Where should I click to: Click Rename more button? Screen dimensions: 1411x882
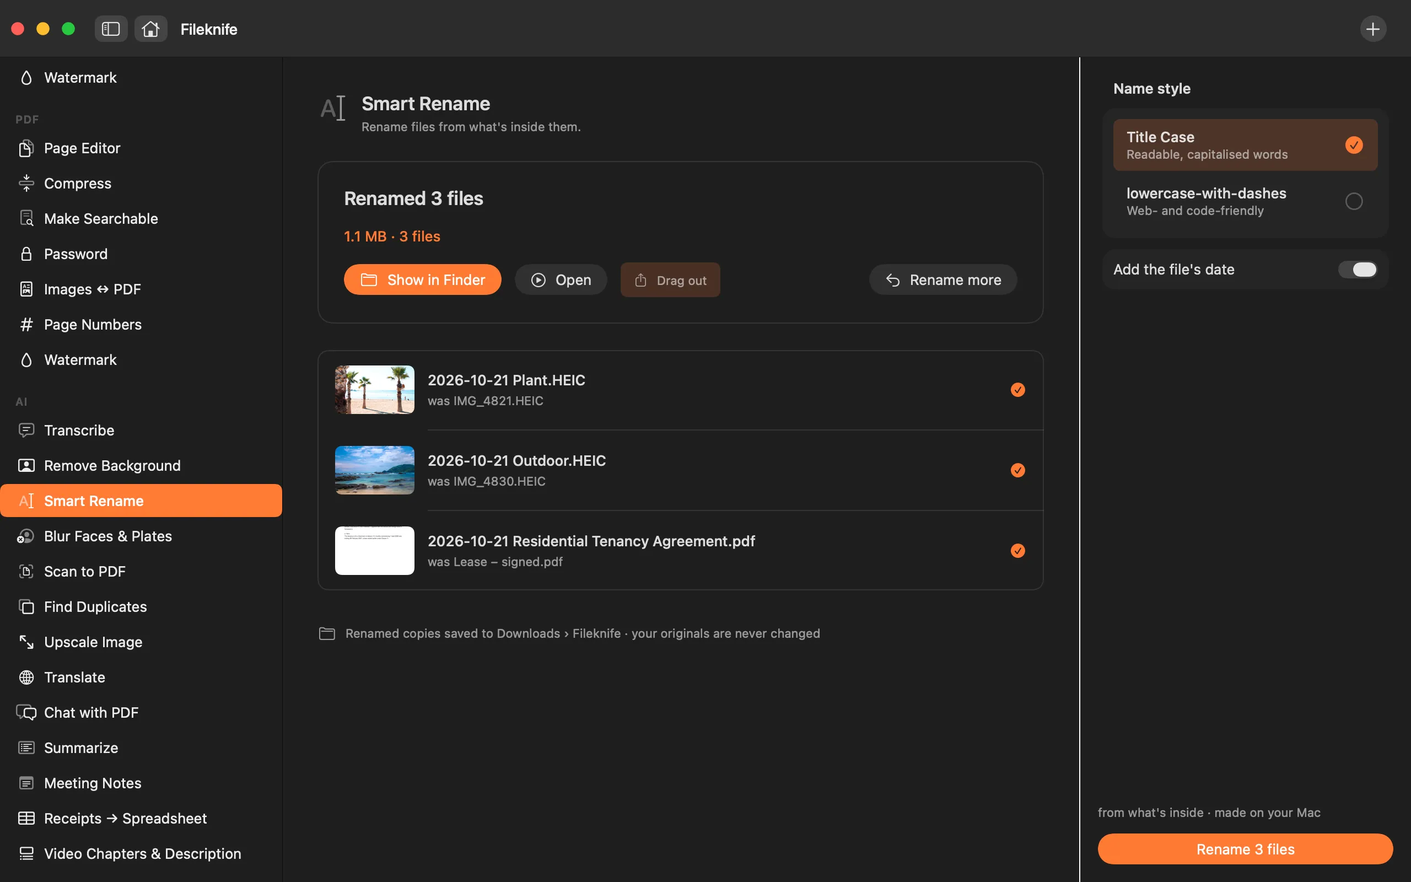pos(943,280)
